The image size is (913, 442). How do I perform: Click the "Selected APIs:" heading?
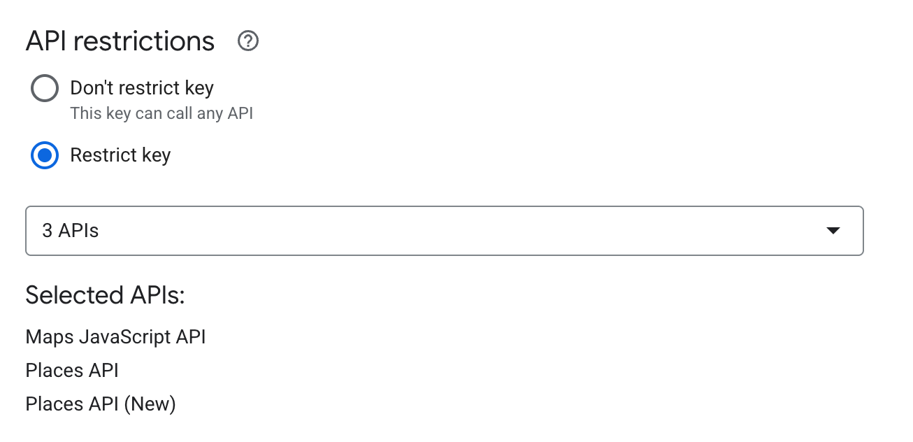[105, 296]
